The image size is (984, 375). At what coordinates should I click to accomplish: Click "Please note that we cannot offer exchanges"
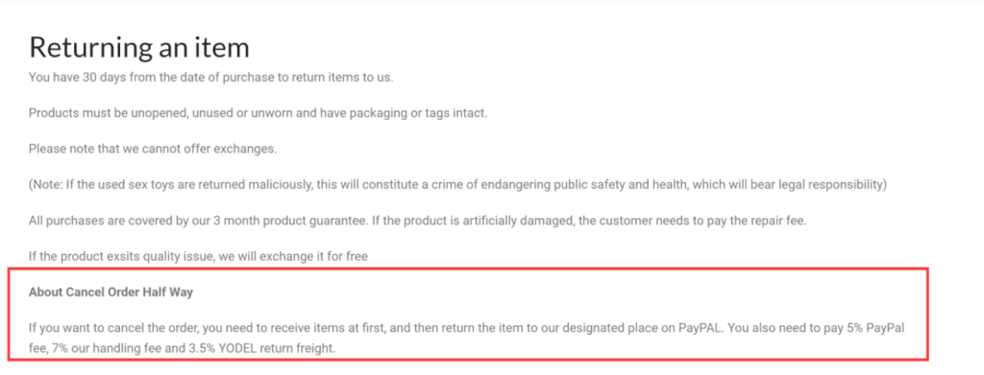153,149
